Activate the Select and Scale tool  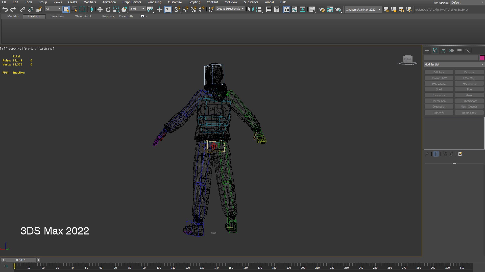tap(116, 10)
